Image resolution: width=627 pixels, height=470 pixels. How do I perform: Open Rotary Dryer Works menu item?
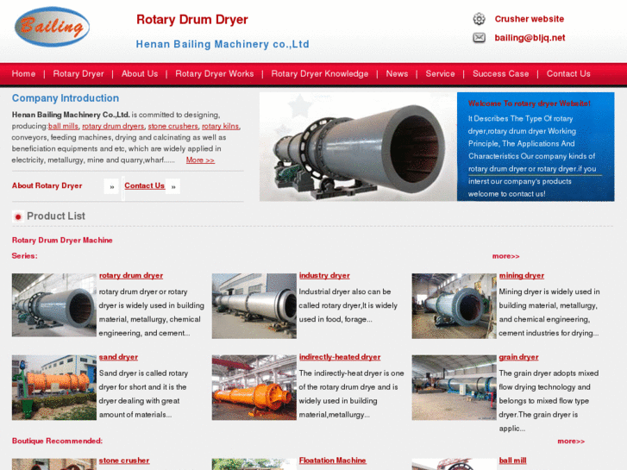[x=215, y=73]
